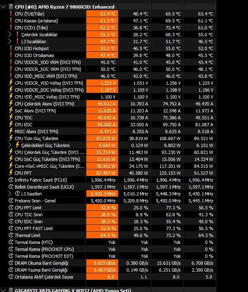The height and width of the screenshot is (292, 248).
Task: Select the CPU (Tctl/Tdie) sensor row label
Action: [x=29, y=14]
